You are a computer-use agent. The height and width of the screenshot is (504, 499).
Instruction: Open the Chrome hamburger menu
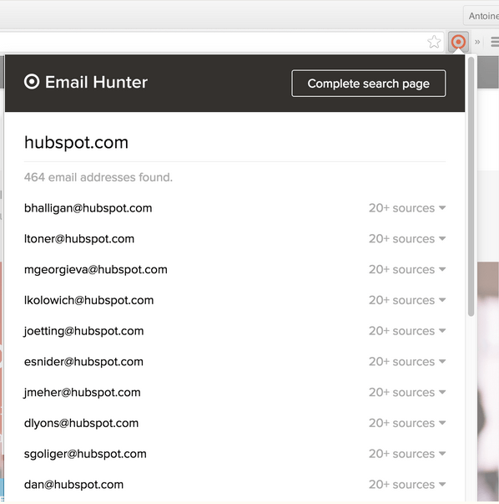click(x=495, y=42)
